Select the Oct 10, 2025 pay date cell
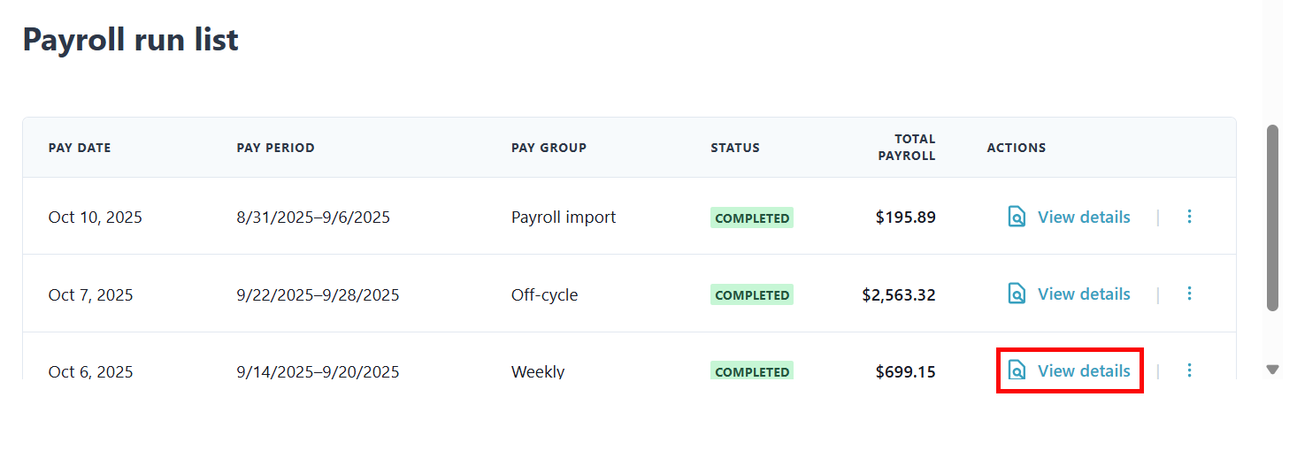 pos(95,218)
